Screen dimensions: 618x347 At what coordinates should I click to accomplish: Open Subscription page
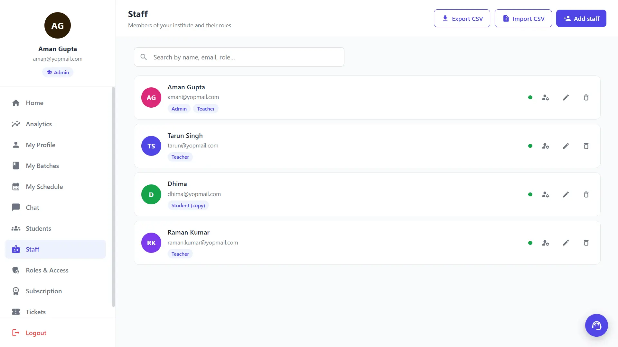pyautogui.click(x=55, y=291)
